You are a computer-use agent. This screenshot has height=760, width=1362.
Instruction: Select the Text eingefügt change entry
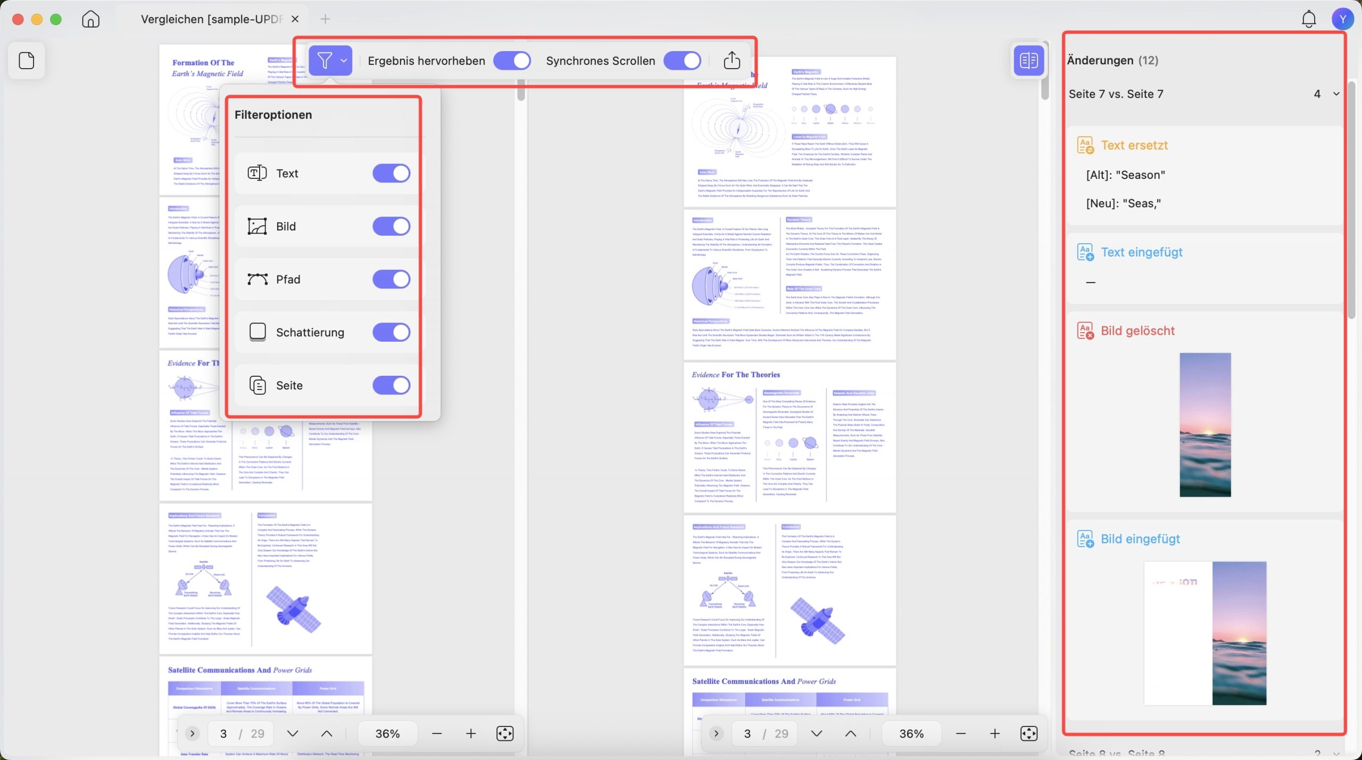(1205, 268)
